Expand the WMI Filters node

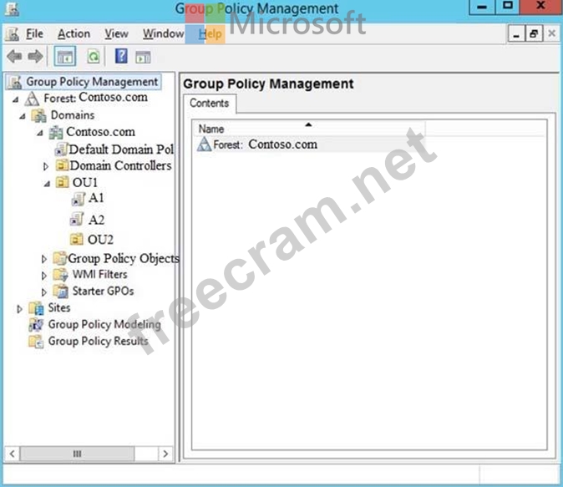(x=43, y=276)
